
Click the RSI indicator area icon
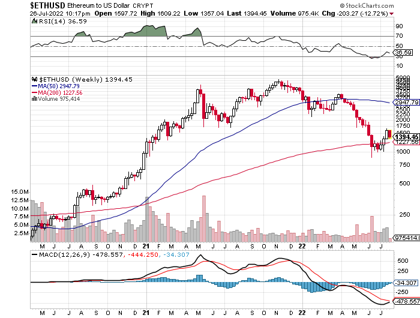tap(34, 21)
